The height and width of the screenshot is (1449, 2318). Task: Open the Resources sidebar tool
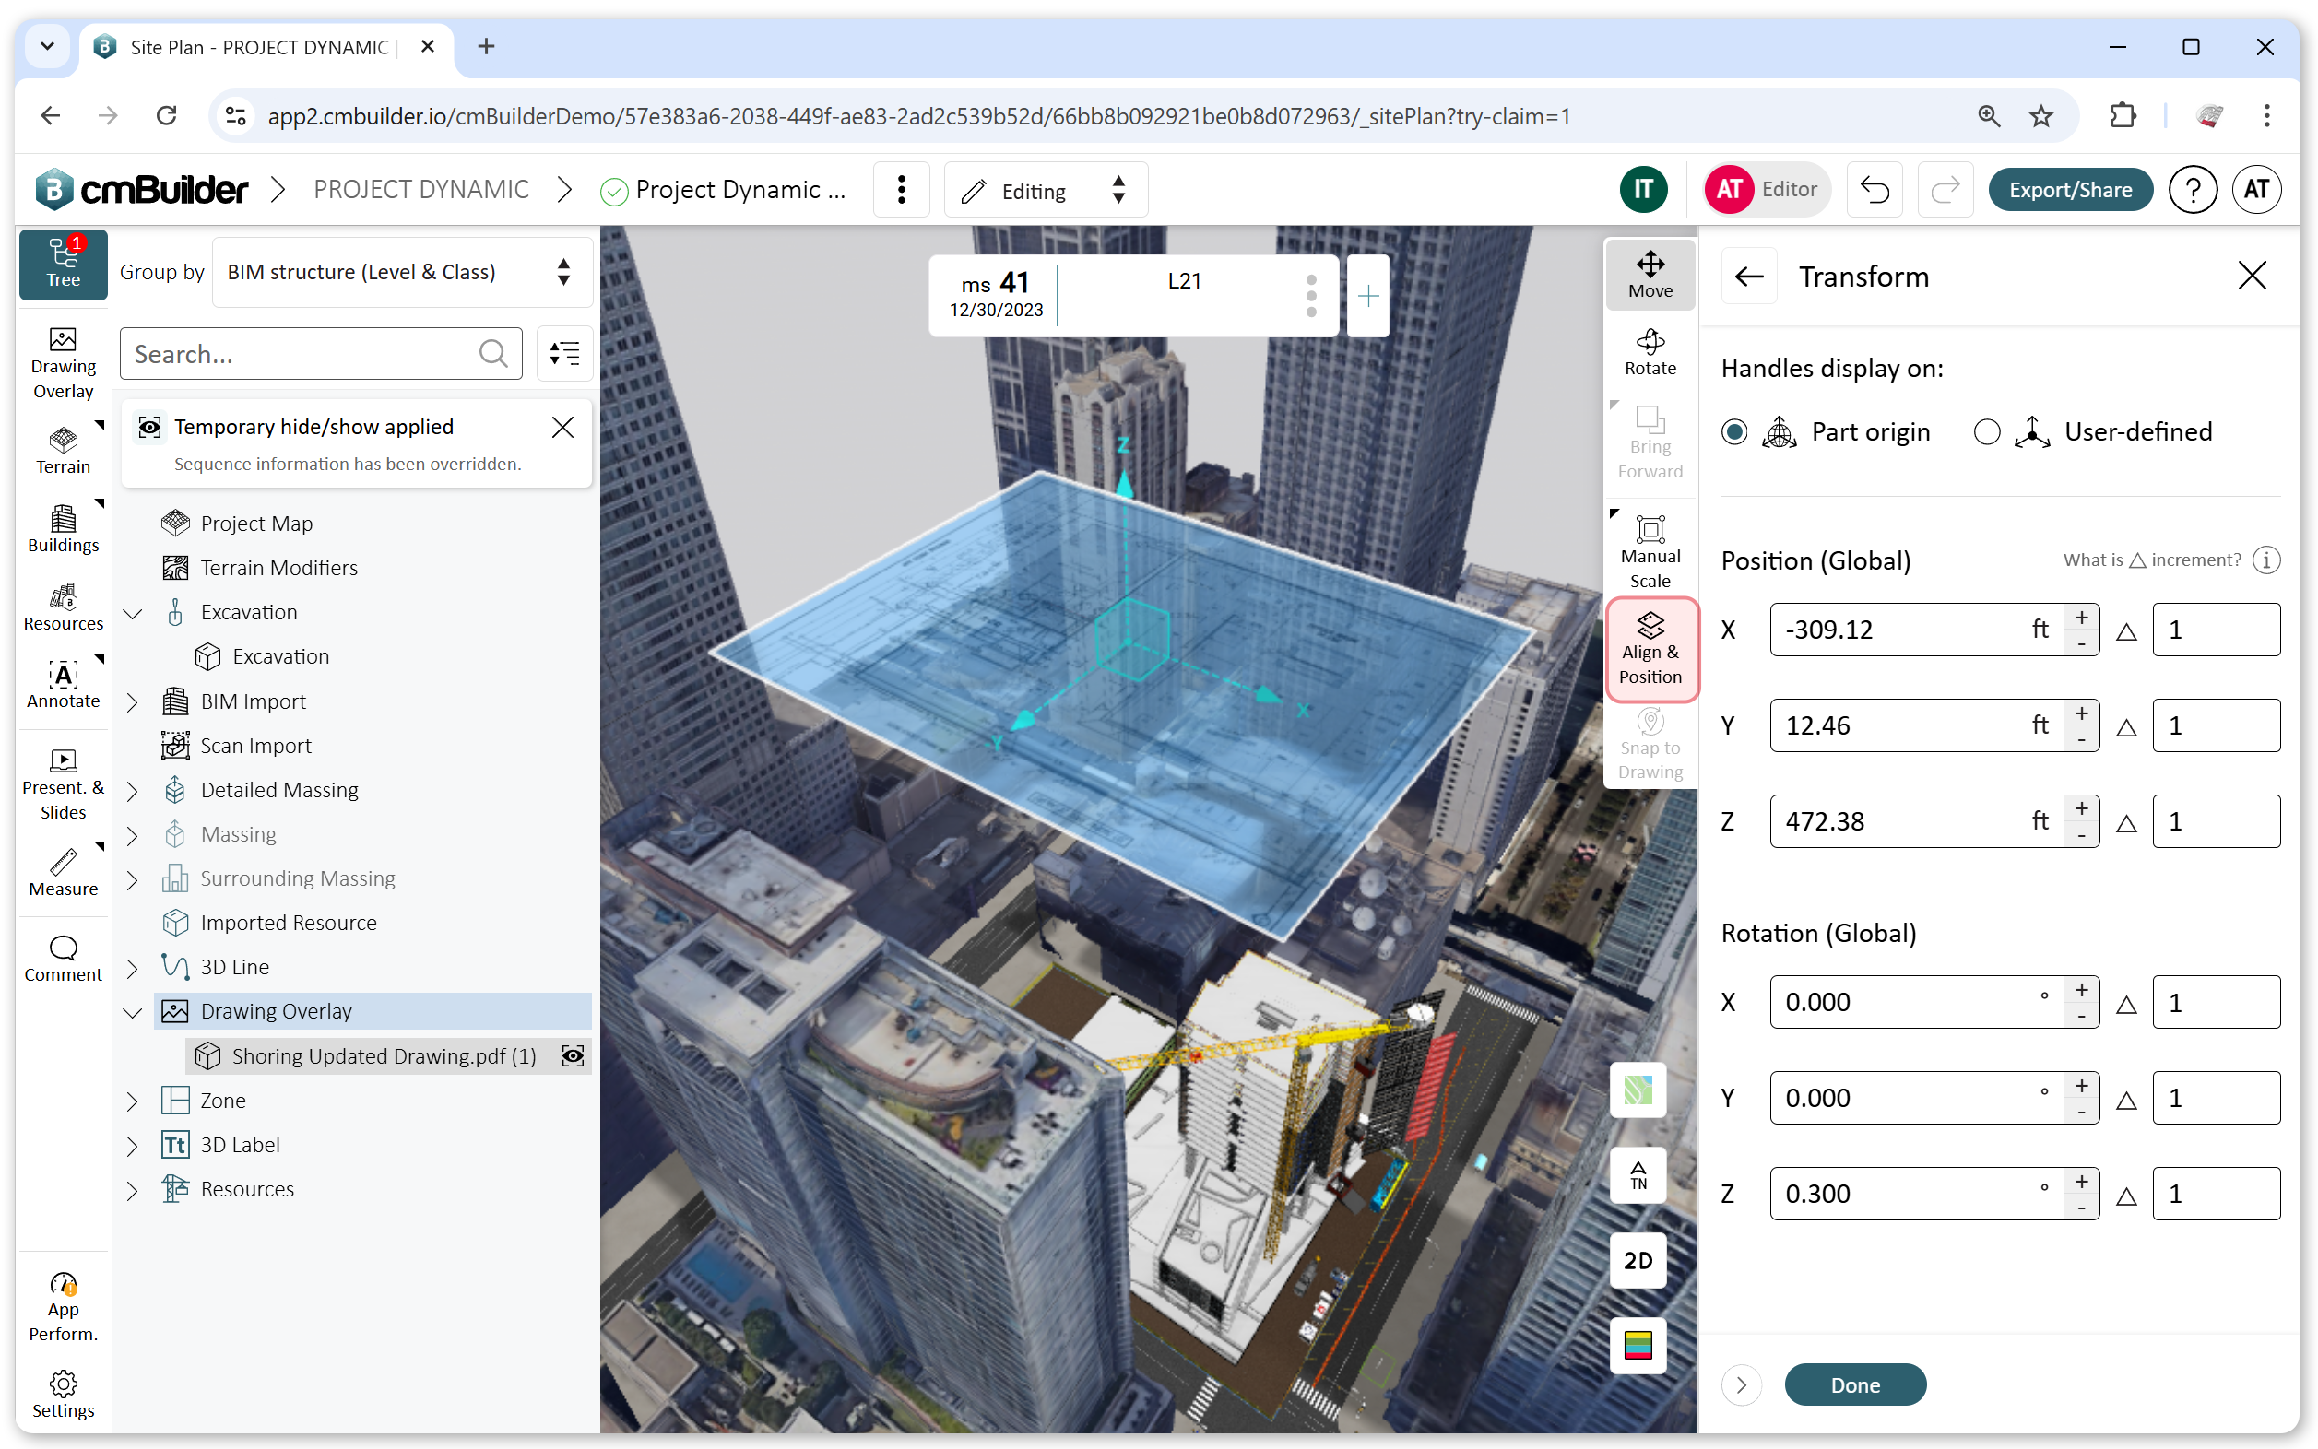[x=64, y=607]
